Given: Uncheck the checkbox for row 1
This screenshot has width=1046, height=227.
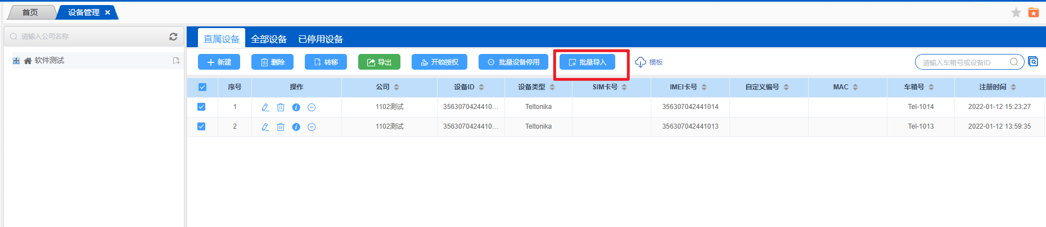Looking at the screenshot, I should click(201, 107).
